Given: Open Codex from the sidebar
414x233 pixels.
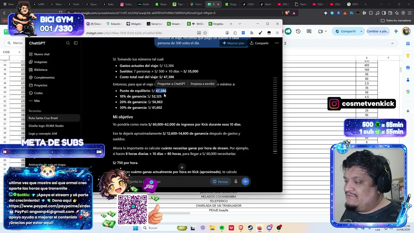Looking at the screenshot, I should (38, 93).
